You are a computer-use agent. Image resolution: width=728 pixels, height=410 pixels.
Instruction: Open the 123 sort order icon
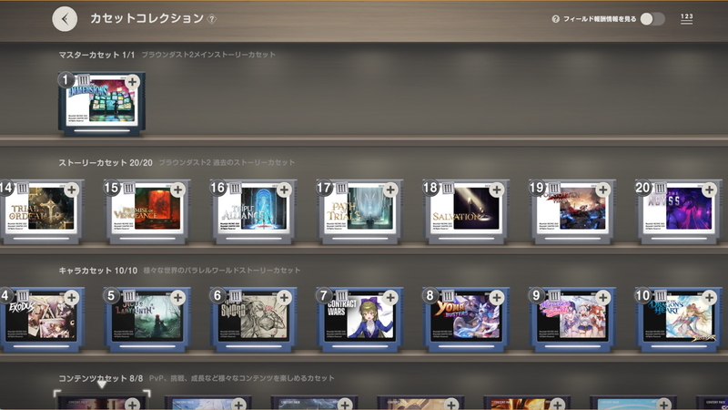click(687, 18)
